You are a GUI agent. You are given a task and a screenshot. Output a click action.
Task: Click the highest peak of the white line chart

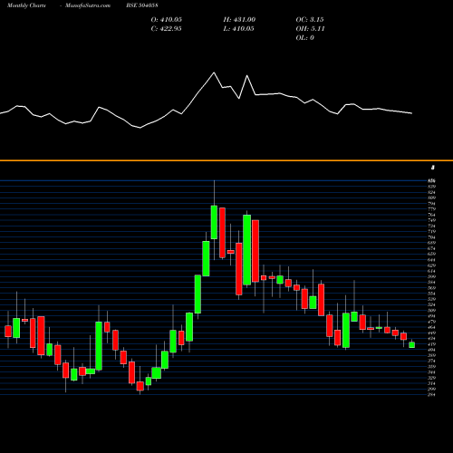pyautogui.click(x=214, y=72)
